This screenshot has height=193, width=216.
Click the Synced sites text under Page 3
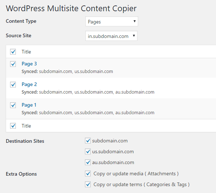[67, 72]
